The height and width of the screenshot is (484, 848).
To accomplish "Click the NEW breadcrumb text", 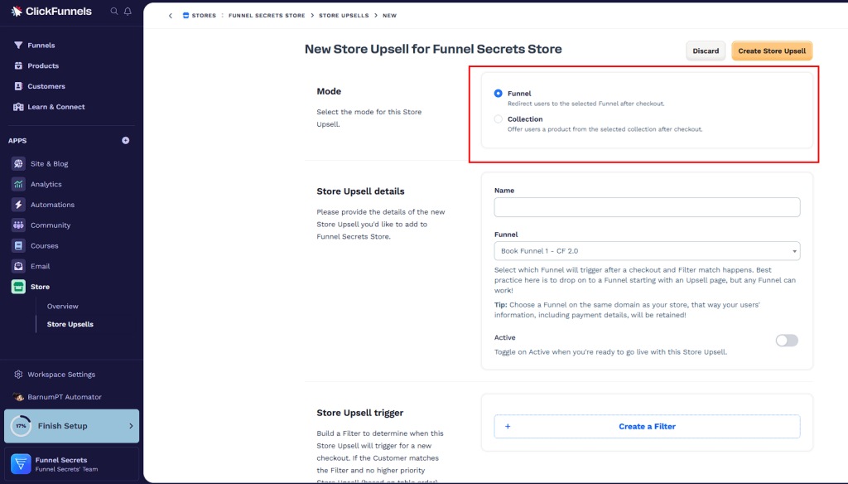I will coord(389,16).
